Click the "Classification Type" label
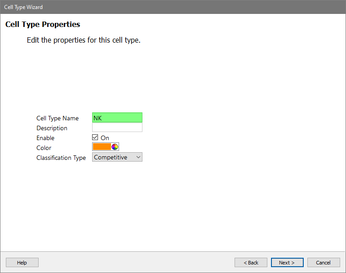346x273 pixels. [61, 158]
